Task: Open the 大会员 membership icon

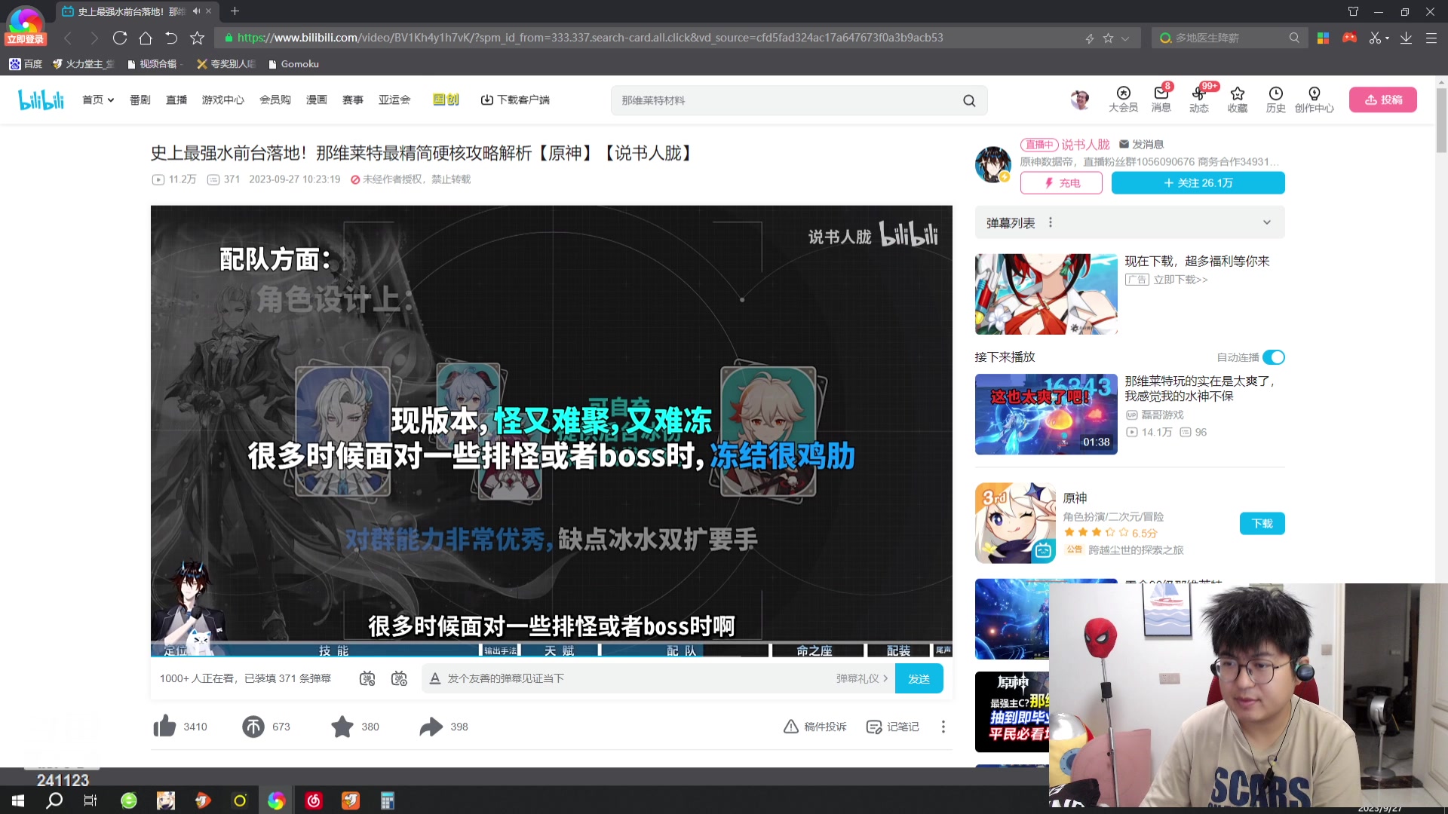Action: (x=1123, y=99)
